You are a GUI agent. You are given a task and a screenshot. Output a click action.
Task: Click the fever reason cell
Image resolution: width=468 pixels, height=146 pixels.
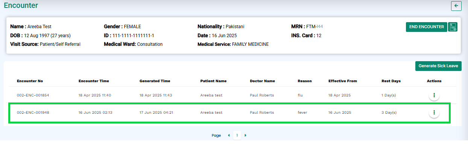pos(302,113)
